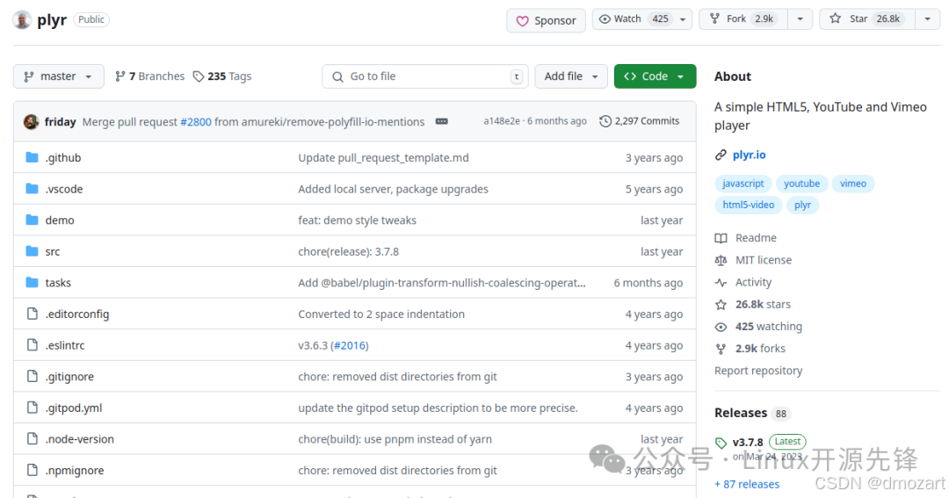Open the Fork options dropdown arrow
Image resolution: width=949 pixels, height=498 pixels.
coord(800,18)
